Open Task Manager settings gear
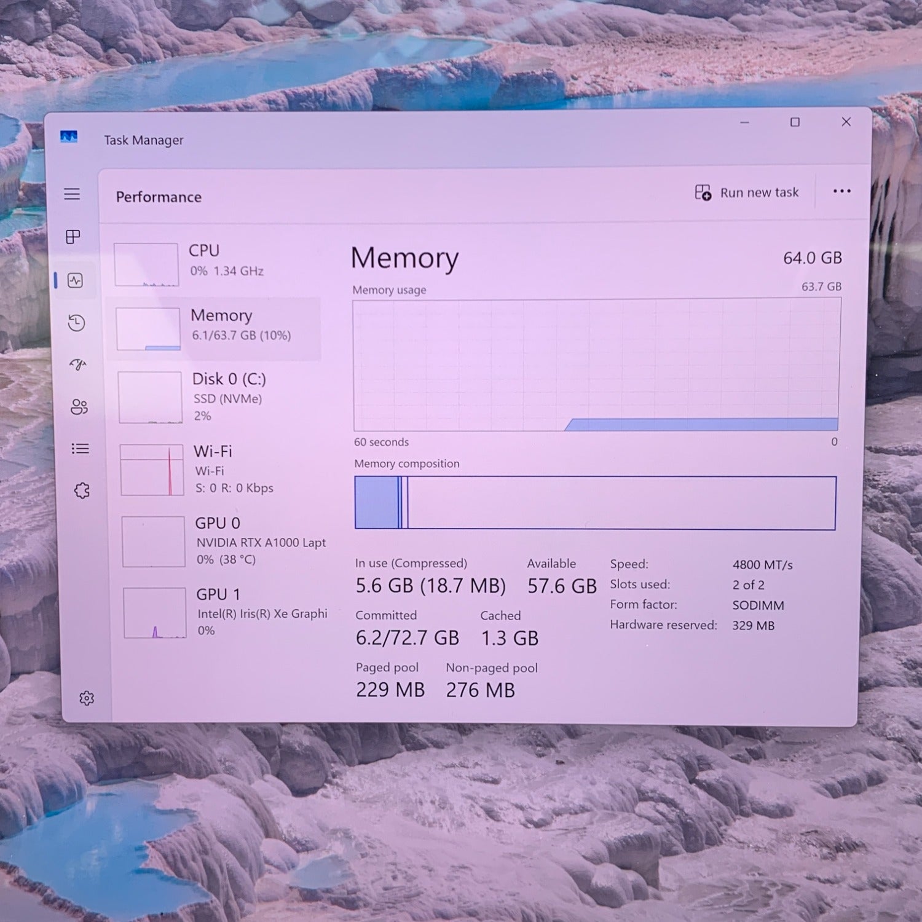This screenshot has height=922, width=922. click(x=87, y=698)
